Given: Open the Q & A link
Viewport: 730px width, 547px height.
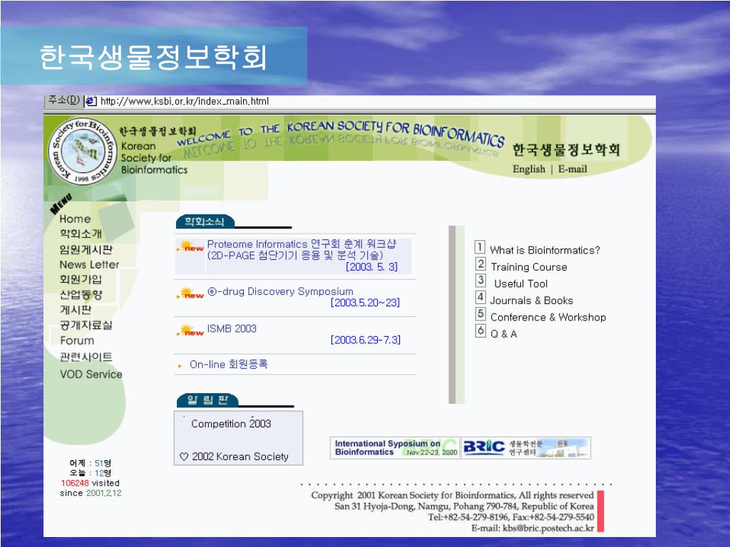Looking at the screenshot, I should point(503,334).
